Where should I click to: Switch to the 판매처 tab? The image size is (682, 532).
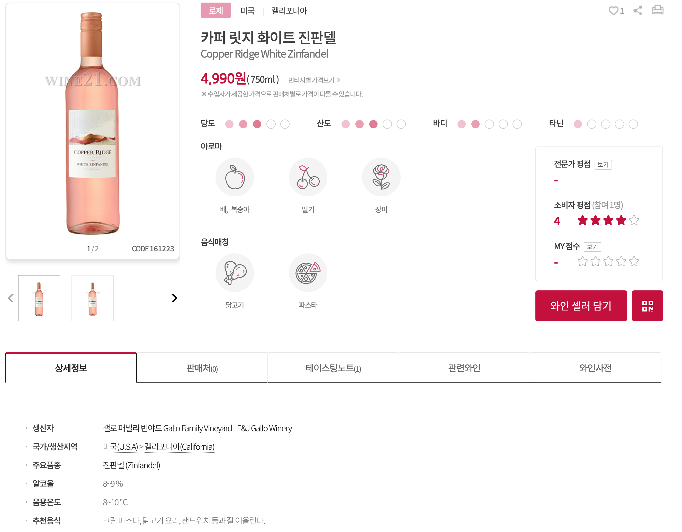click(x=202, y=368)
